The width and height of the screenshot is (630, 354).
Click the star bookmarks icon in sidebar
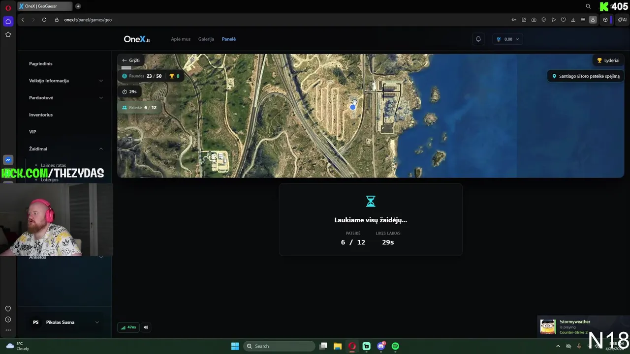pyautogui.click(x=8, y=34)
